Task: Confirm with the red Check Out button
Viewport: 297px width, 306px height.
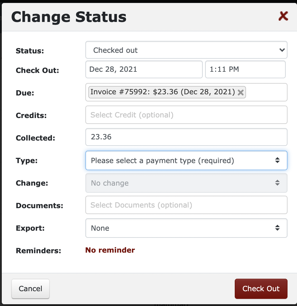Action: (261, 289)
